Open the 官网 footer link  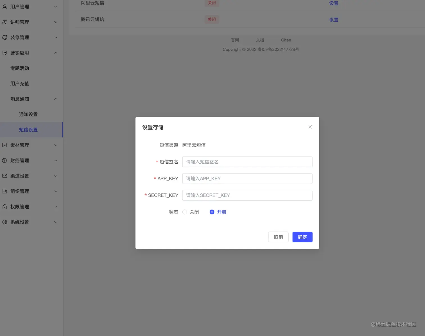pos(235,40)
